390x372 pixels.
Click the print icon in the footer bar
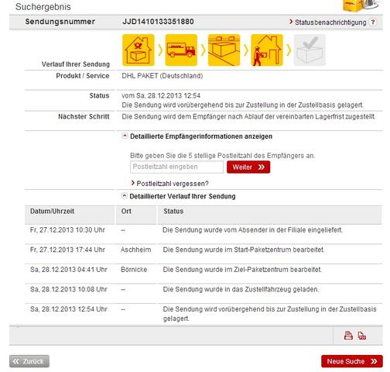pos(348,336)
